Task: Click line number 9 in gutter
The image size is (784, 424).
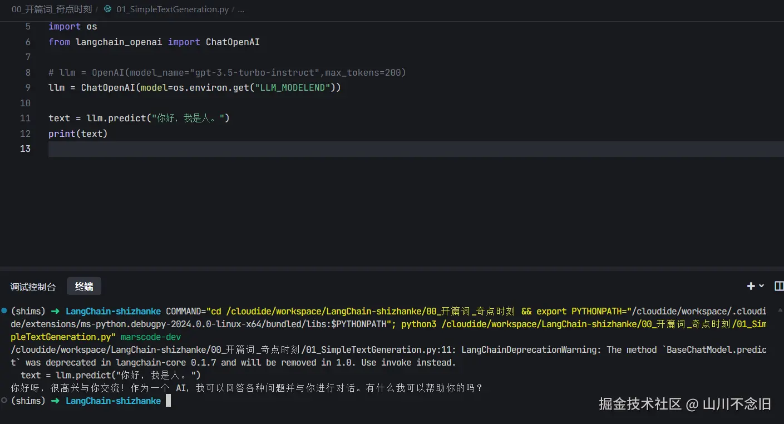Action: pyautogui.click(x=28, y=88)
